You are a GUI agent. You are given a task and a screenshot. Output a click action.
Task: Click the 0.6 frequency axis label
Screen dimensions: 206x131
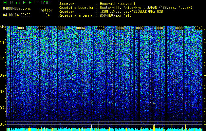(3, 124)
